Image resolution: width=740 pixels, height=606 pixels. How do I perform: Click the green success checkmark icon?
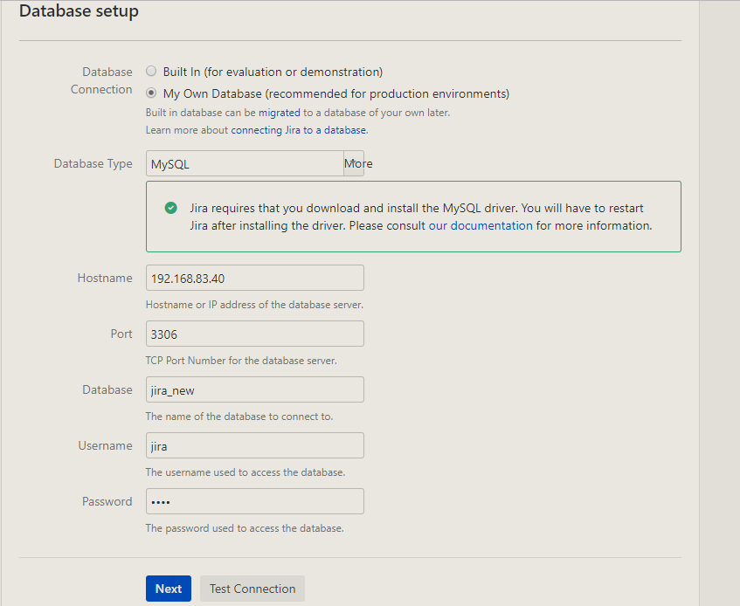pyautogui.click(x=171, y=208)
